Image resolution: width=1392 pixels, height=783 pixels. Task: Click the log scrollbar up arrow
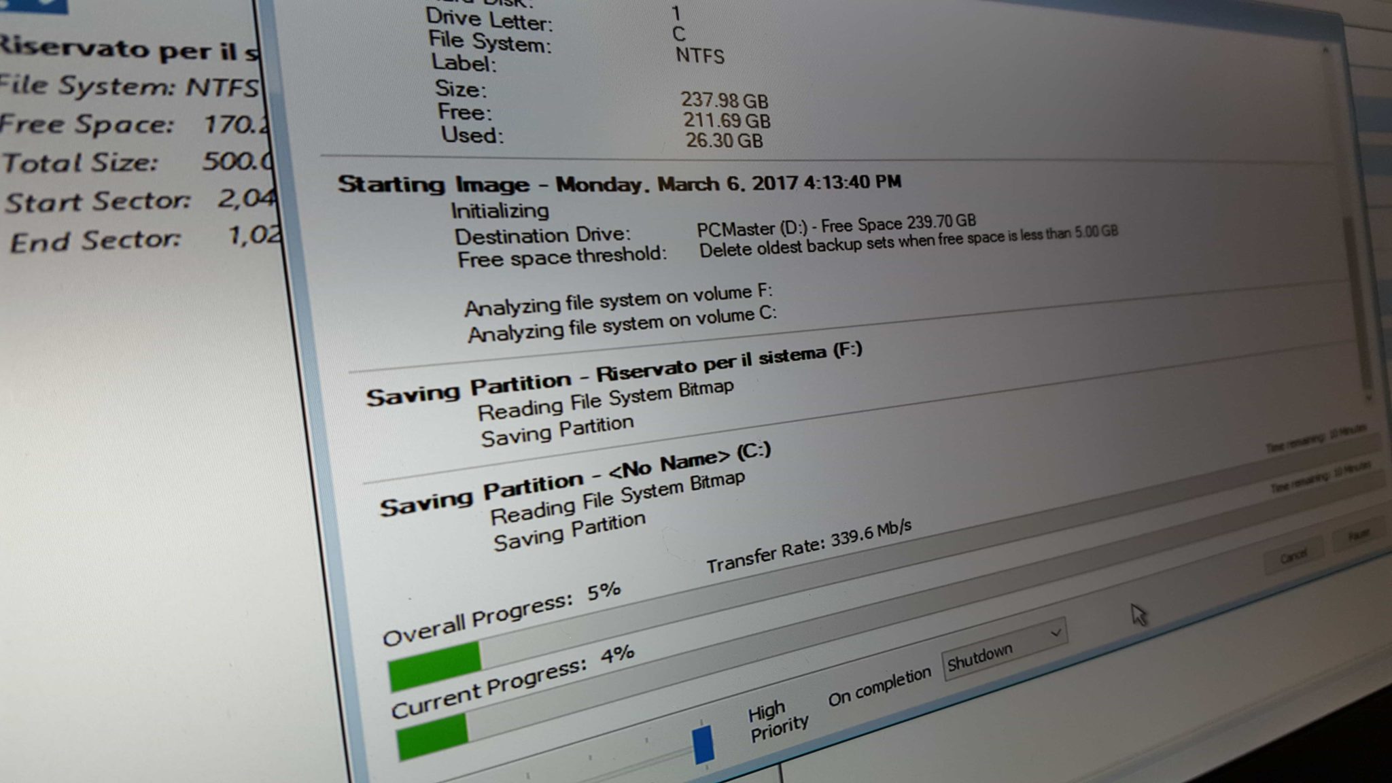(x=1325, y=50)
